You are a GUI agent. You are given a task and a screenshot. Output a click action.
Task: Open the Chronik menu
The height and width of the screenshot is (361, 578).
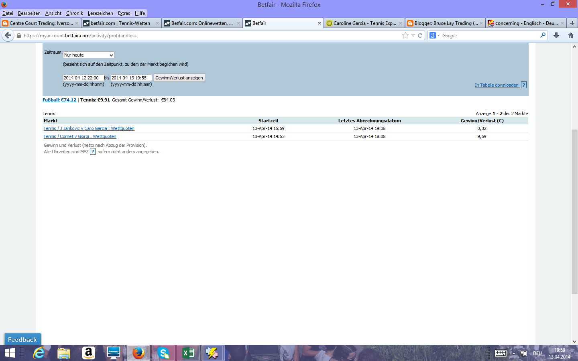(x=75, y=13)
